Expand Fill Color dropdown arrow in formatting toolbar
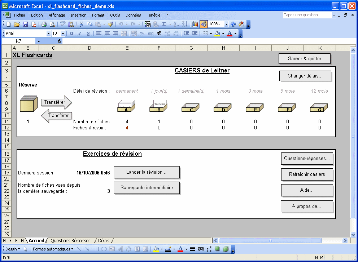Image resolution: width=358 pixels, height=262 pixels. click(223, 34)
